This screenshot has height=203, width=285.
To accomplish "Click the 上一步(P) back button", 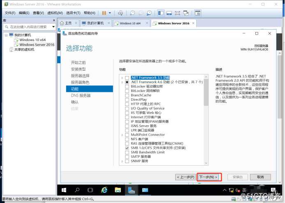I will [185, 177].
